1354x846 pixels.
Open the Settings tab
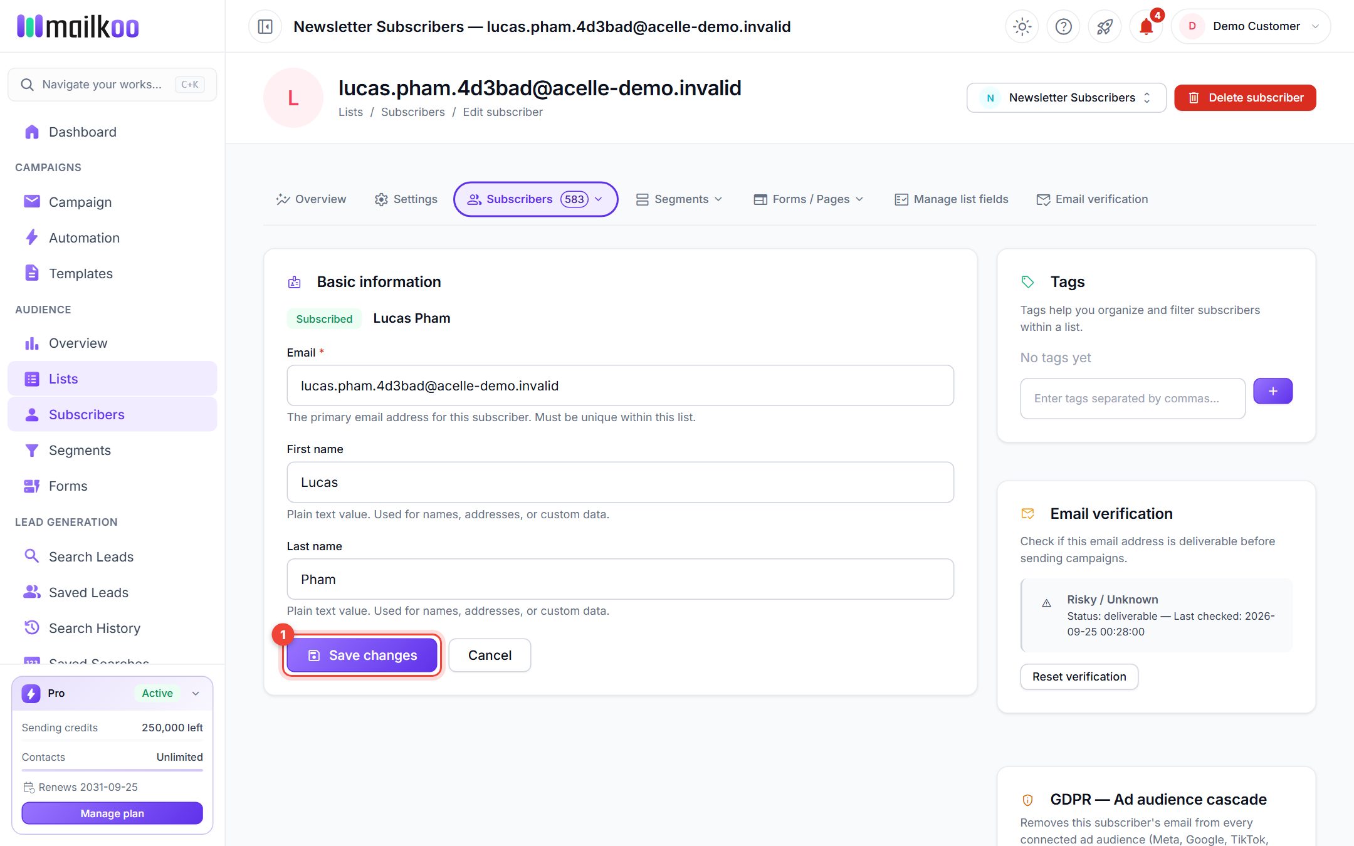406,199
